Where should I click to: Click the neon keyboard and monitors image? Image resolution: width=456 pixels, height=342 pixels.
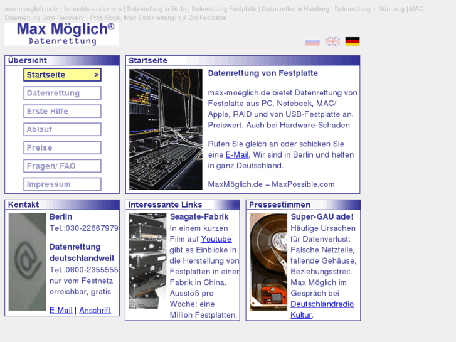(166, 129)
